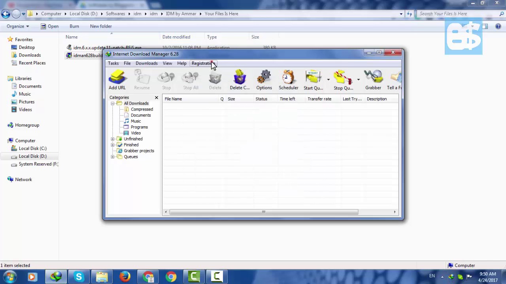Image resolution: width=506 pixels, height=284 pixels.
Task: Sort by Transfer rate column header
Action: tap(323, 99)
